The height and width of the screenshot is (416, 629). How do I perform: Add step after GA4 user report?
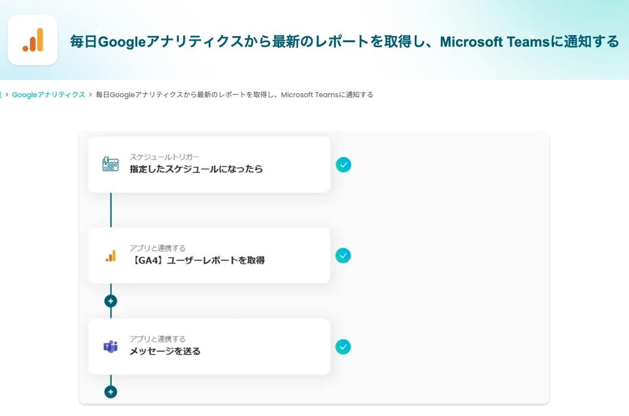point(111,301)
